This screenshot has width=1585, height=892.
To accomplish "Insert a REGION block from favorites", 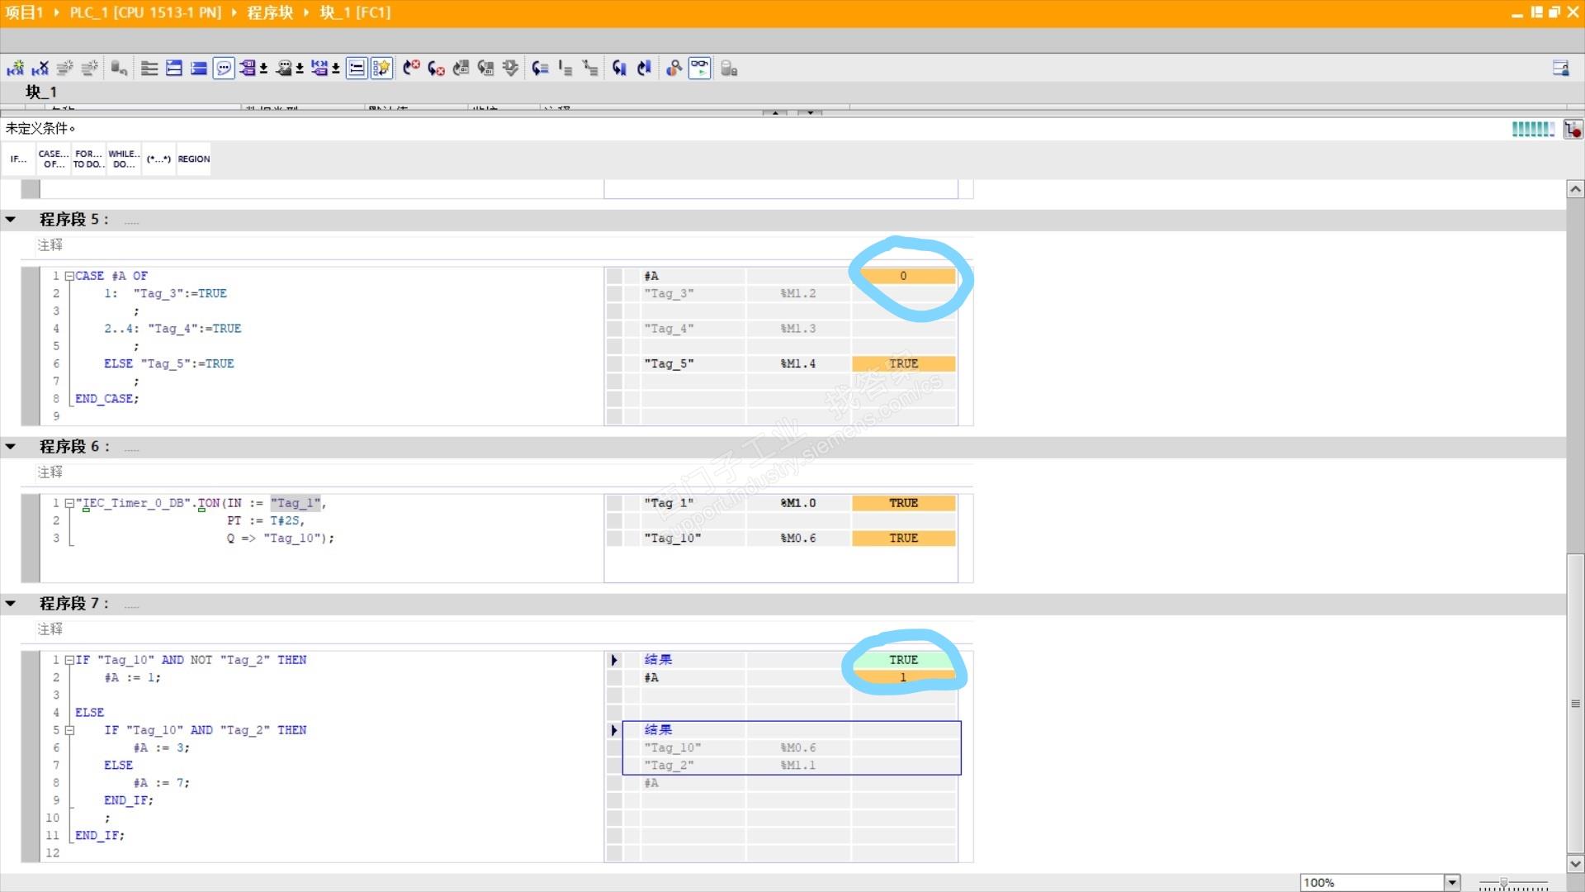I will coord(194,159).
